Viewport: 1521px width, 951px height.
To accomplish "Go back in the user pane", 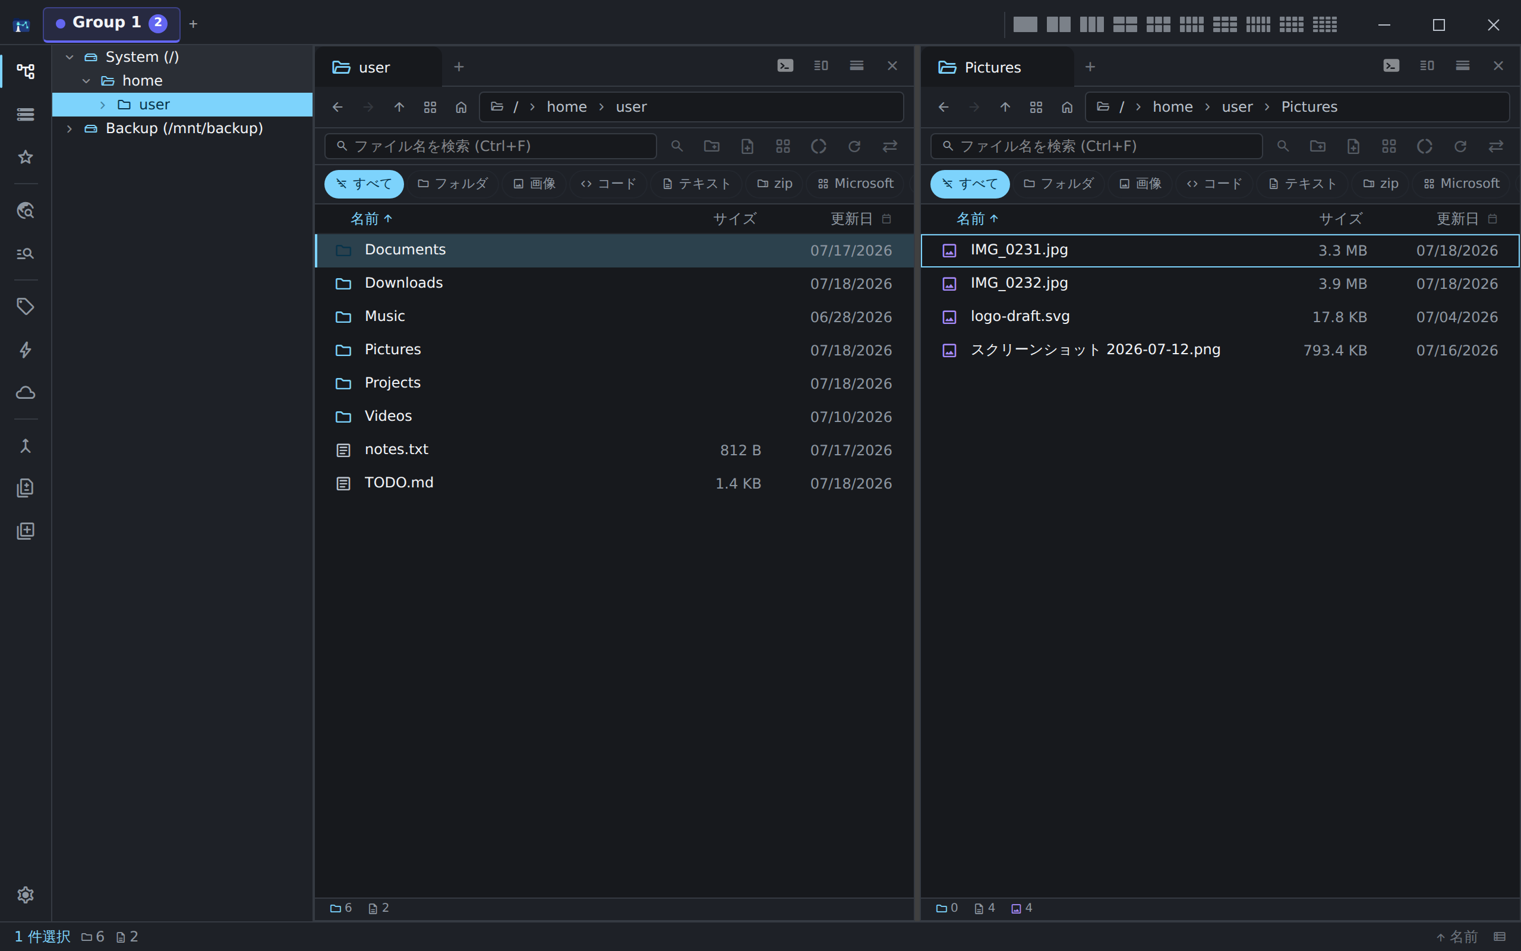I will click(337, 107).
